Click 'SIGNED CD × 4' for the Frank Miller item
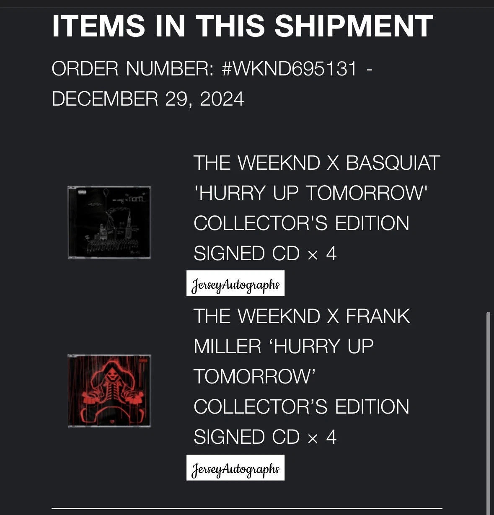Image resolution: width=494 pixels, height=515 pixels. 265,437
